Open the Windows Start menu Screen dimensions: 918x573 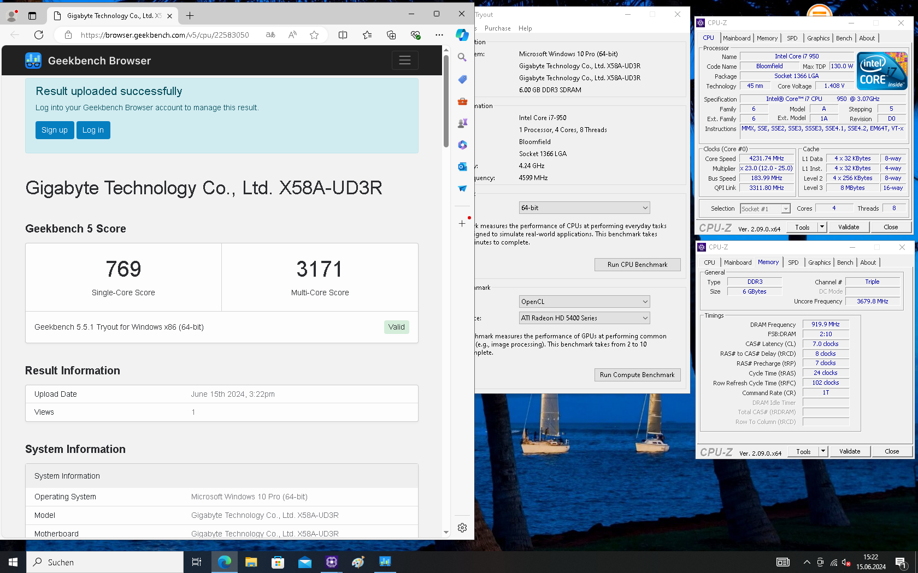tap(13, 562)
